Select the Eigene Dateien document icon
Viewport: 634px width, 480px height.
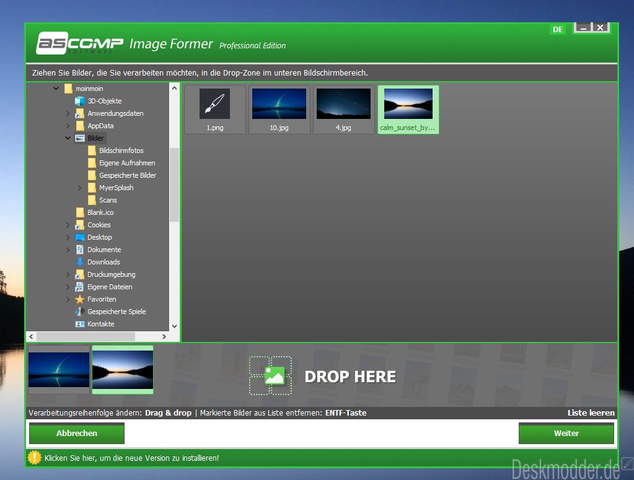80,287
